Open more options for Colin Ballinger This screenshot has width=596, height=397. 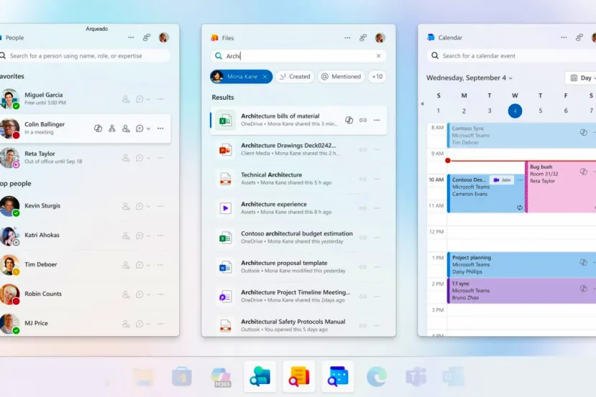160,129
